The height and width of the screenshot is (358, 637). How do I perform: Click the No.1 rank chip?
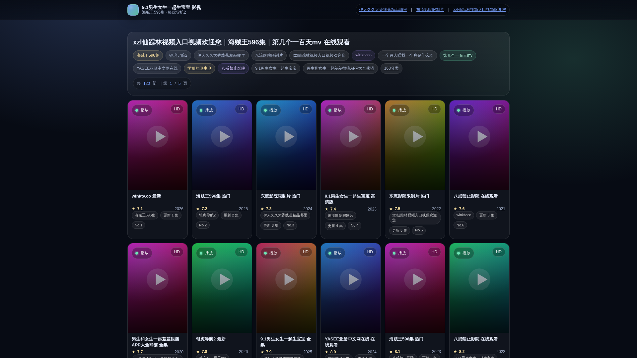click(138, 225)
